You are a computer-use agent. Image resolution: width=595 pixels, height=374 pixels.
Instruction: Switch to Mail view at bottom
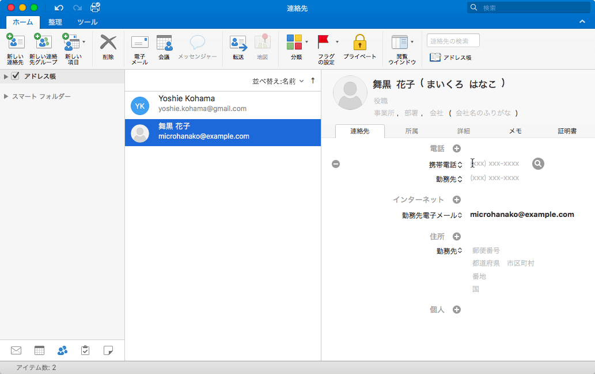[x=16, y=350]
